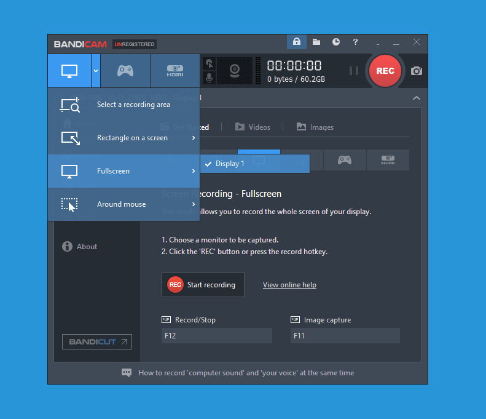Open the screen mode dropdown arrow
Image resolution: width=486 pixels, height=419 pixels.
click(96, 71)
